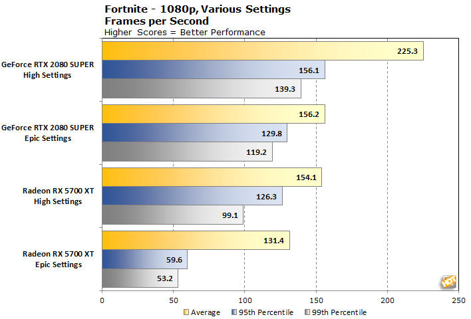Click the 95th Percentile legend text
471x319 pixels.
point(266,312)
